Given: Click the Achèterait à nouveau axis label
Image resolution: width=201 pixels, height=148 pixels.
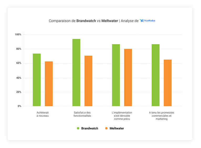Looking at the screenshot, I should coord(43,114).
